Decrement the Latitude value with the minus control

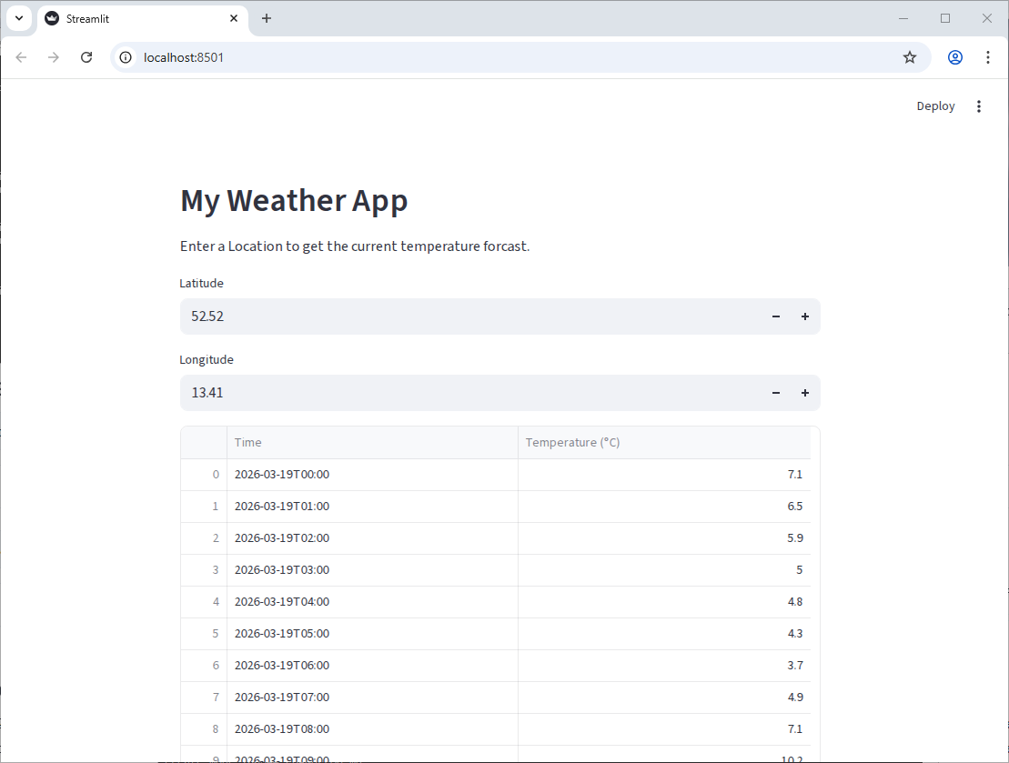click(x=775, y=316)
